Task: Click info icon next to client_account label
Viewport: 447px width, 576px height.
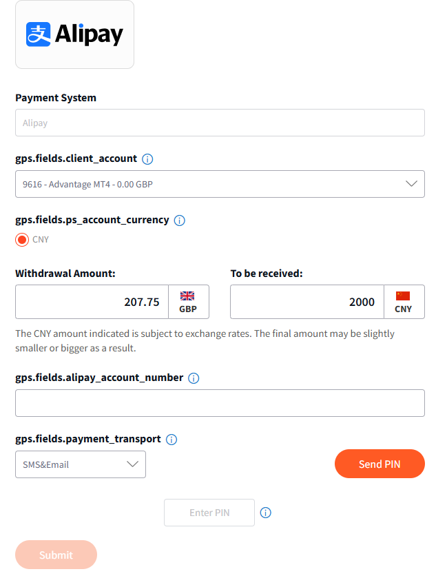Action: click(x=147, y=159)
